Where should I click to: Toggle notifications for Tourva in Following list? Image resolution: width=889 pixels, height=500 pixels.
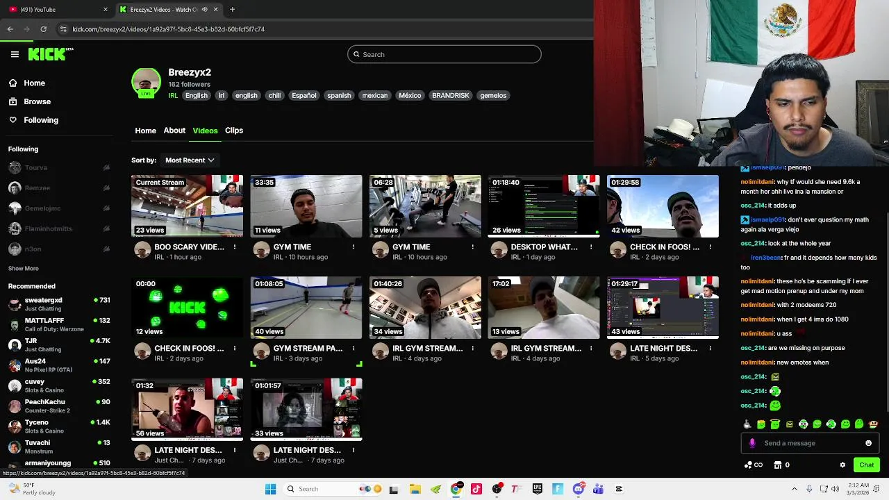106,167
